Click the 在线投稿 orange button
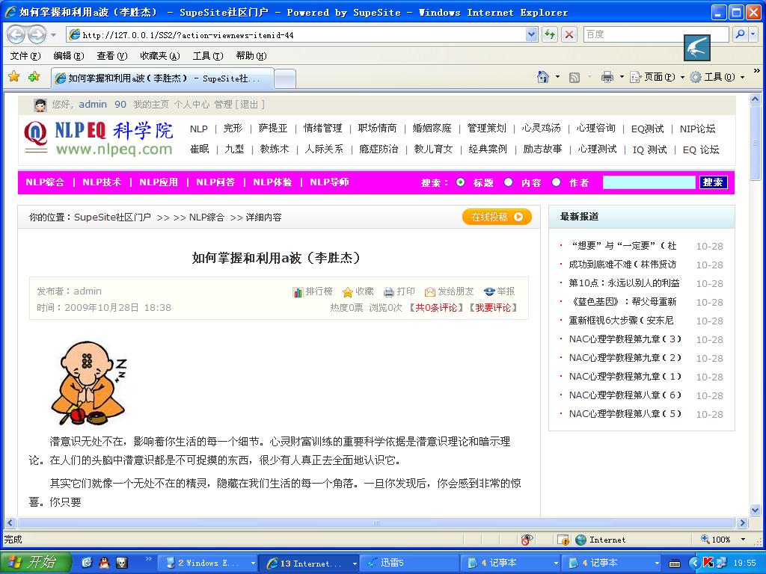The width and height of the screenshot is (766, 574). click(x=497, y=217)
